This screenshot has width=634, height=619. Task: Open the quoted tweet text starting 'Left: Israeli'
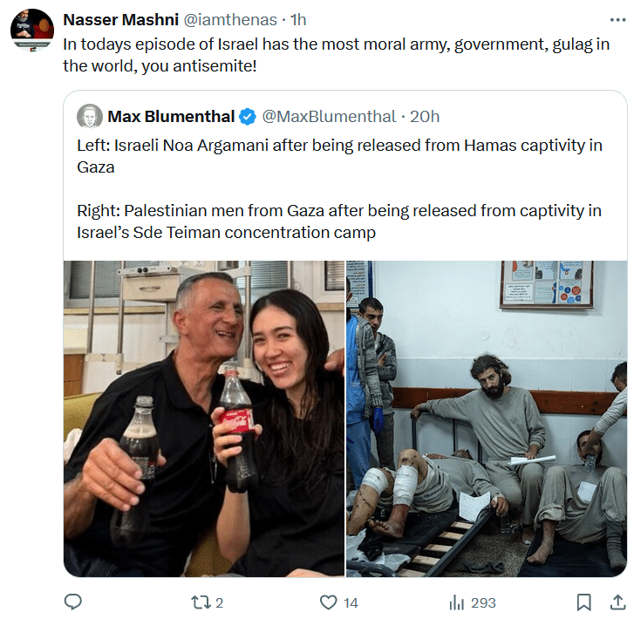(339, 189)
